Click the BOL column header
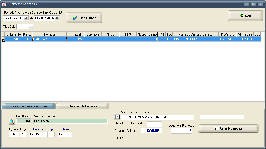This screenshot has height=149, width=266. pyautogui.click(x=257, y=34)
